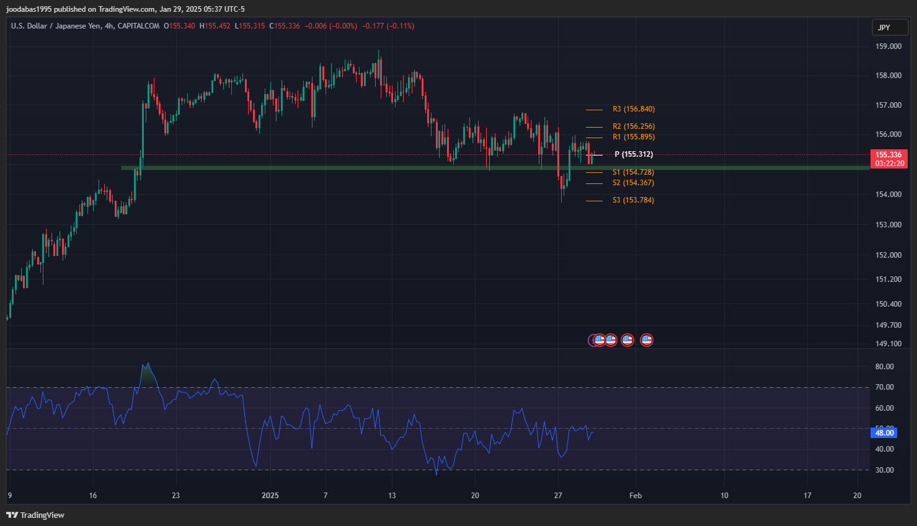Click the 60.00 RSI scale label
Screen dimensions: 917x526
pyautogui.click(x=885, y=408)
